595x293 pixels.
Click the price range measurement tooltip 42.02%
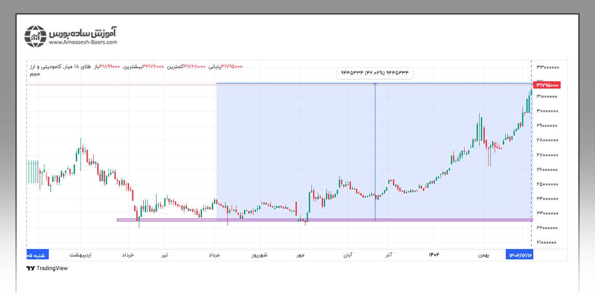(375, 73)
